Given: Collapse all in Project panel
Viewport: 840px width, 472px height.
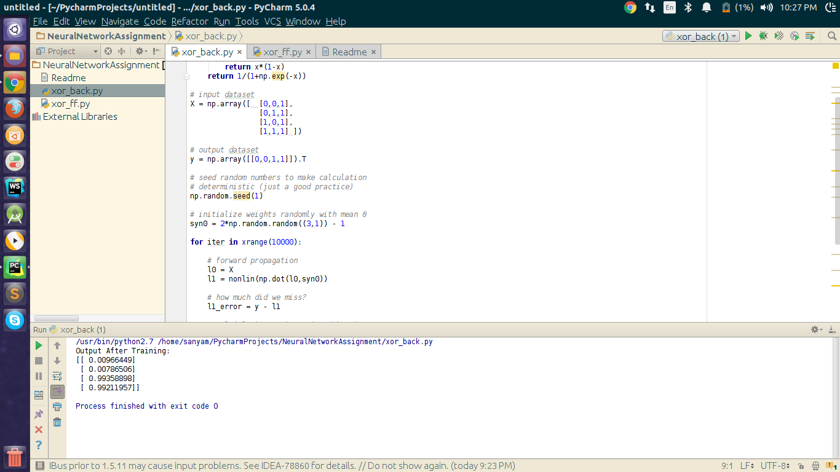Looking at the screenshot, I should pyautogui.click(x=121, y=52).
